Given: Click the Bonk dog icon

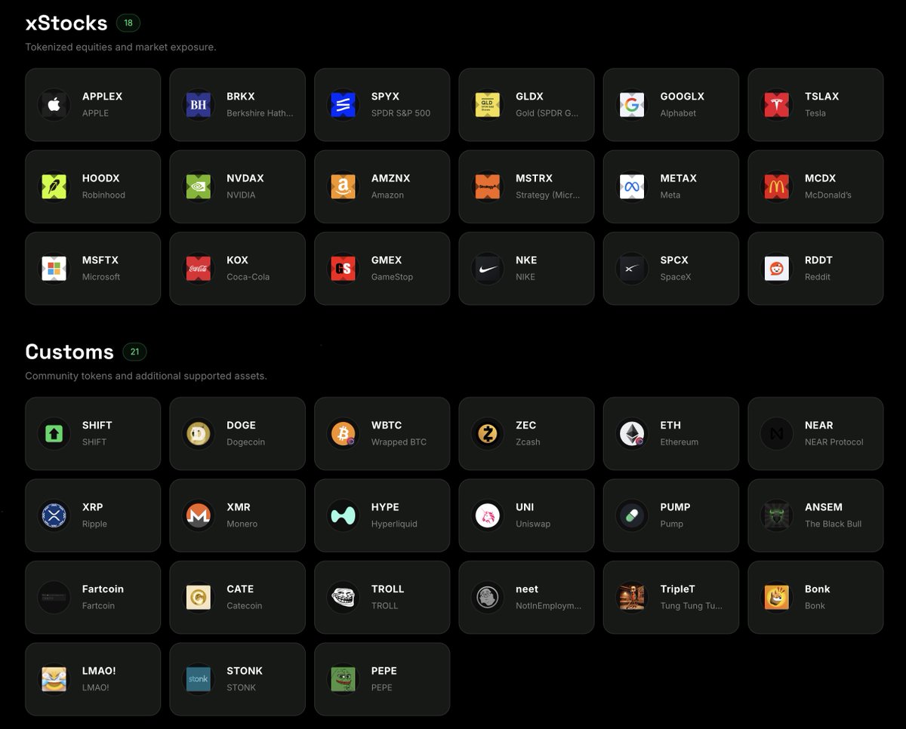Looking at the screenshot, I should click(777, 598).
